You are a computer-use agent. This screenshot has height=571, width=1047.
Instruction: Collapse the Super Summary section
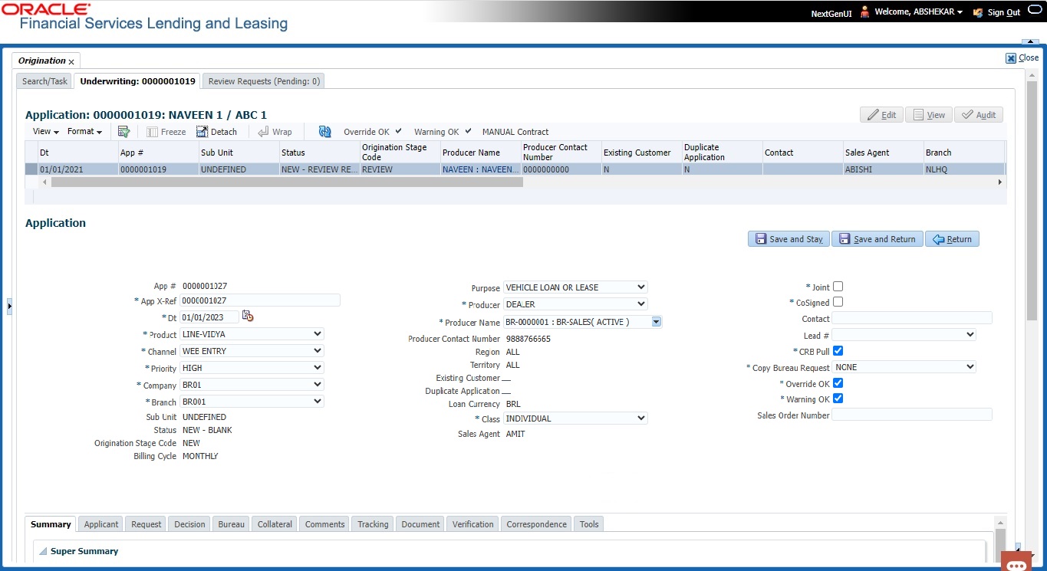43,552
